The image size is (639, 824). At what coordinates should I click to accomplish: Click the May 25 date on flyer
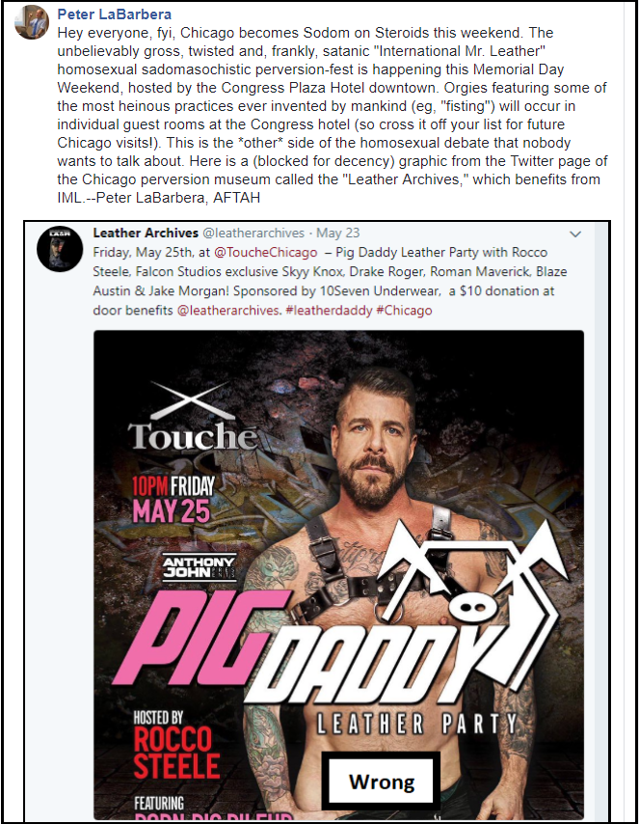[x=172, y=511]
